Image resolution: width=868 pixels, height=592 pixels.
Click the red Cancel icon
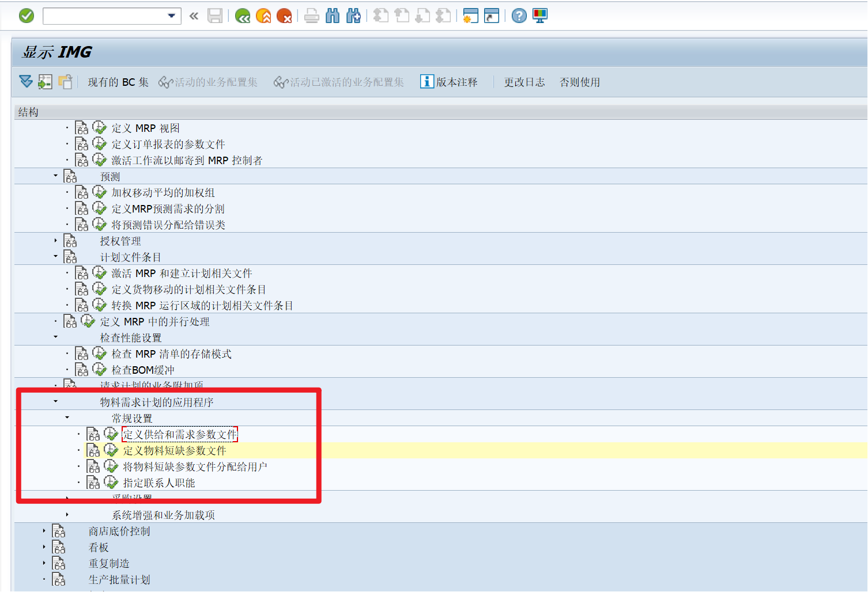point(284,16)
